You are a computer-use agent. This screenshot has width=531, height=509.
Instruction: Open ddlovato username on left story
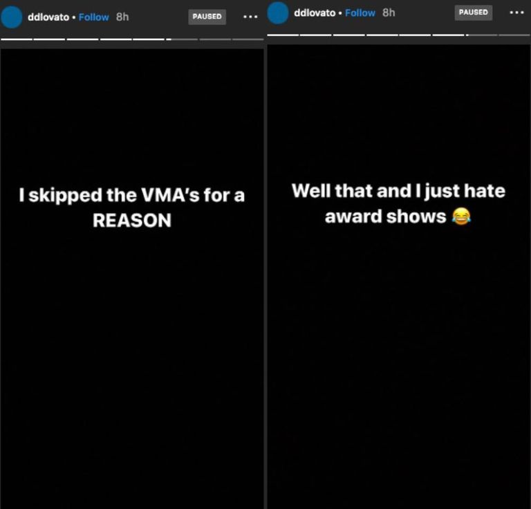point(48,17)
